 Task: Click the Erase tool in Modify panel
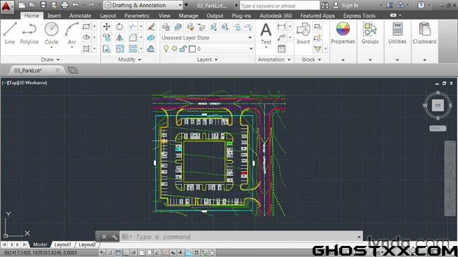click(x=151, y=26)
